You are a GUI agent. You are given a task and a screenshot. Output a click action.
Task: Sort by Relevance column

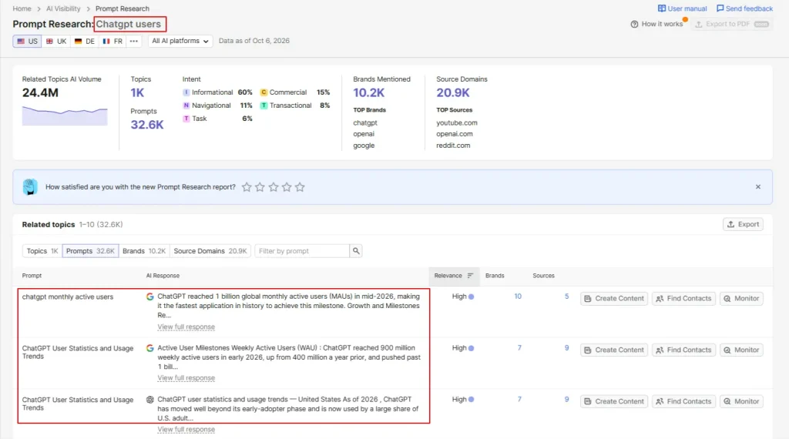tap(454, 276)
